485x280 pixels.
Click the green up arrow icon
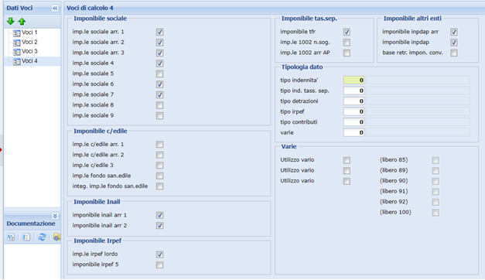point(22,22)
